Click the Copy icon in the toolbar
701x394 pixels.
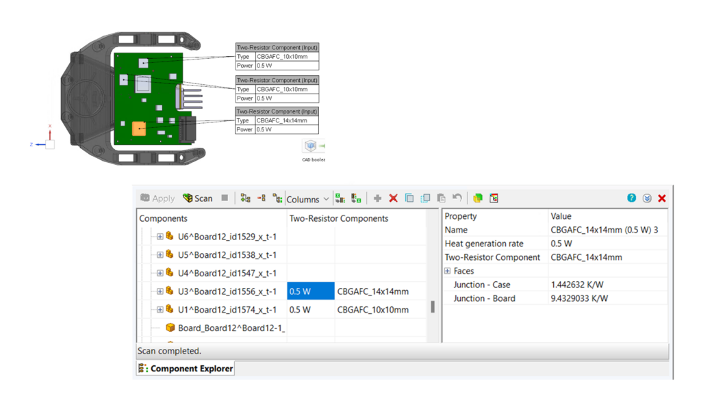click(409, 198)
